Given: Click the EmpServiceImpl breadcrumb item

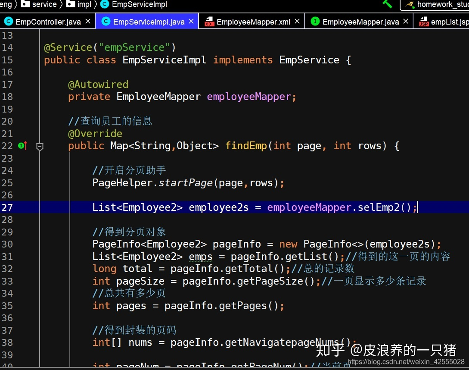Looking at the screenshot, I should [x=140, y=4].
